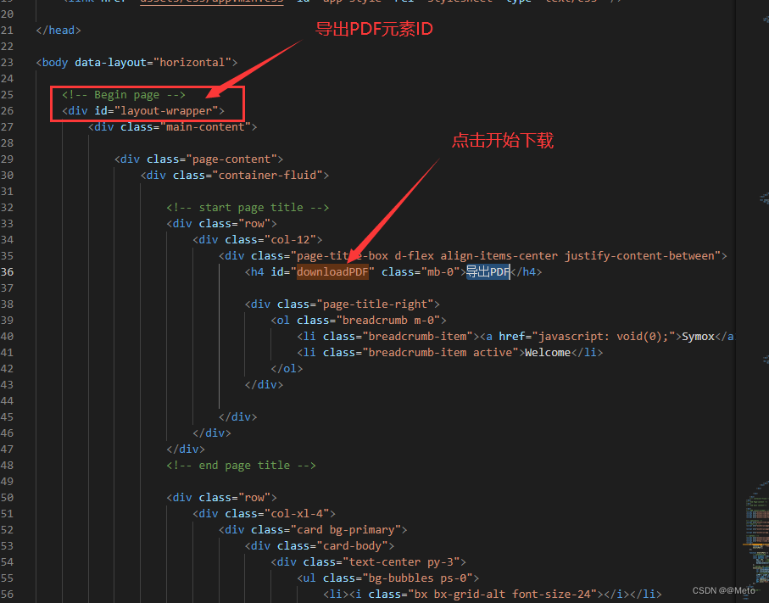Click the "breadcrumb-item active" class value
Screen dimensions: 769x603
click(x=440, y=353)
